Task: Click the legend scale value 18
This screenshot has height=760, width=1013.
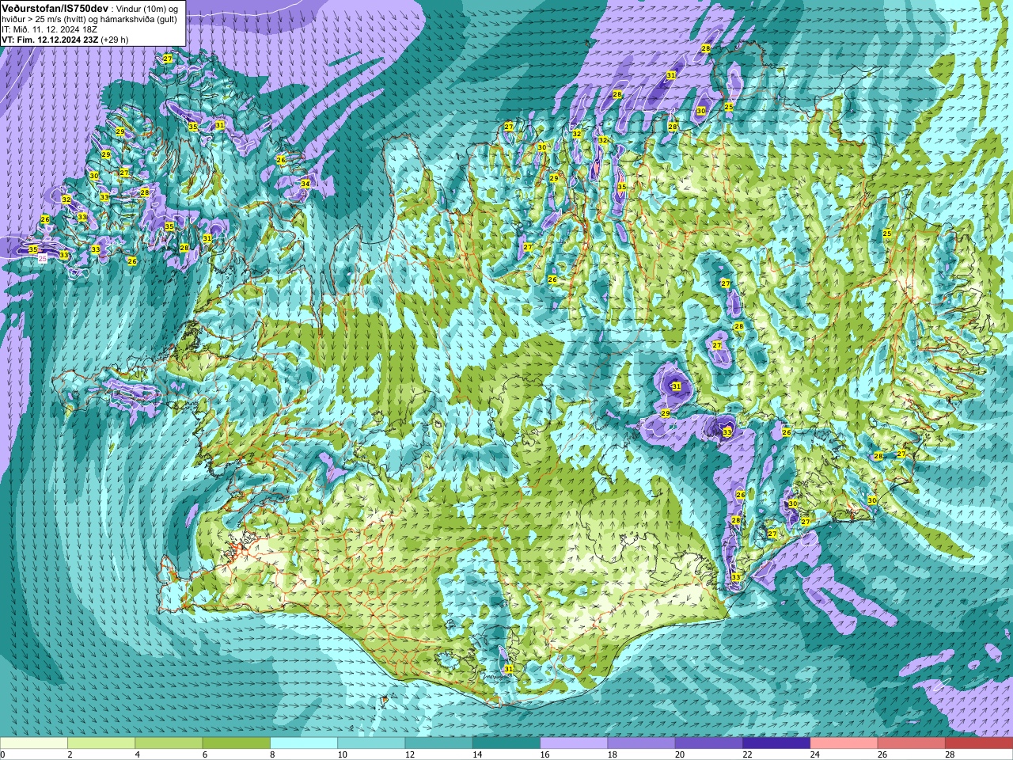Action: [612, 754]
